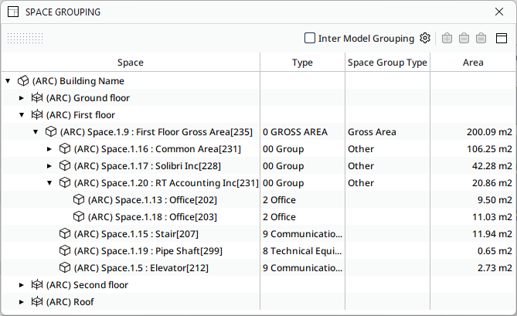Viewport: 517px width, 316px height.
Task: Click the panel window layout icon
Action: 502,38
